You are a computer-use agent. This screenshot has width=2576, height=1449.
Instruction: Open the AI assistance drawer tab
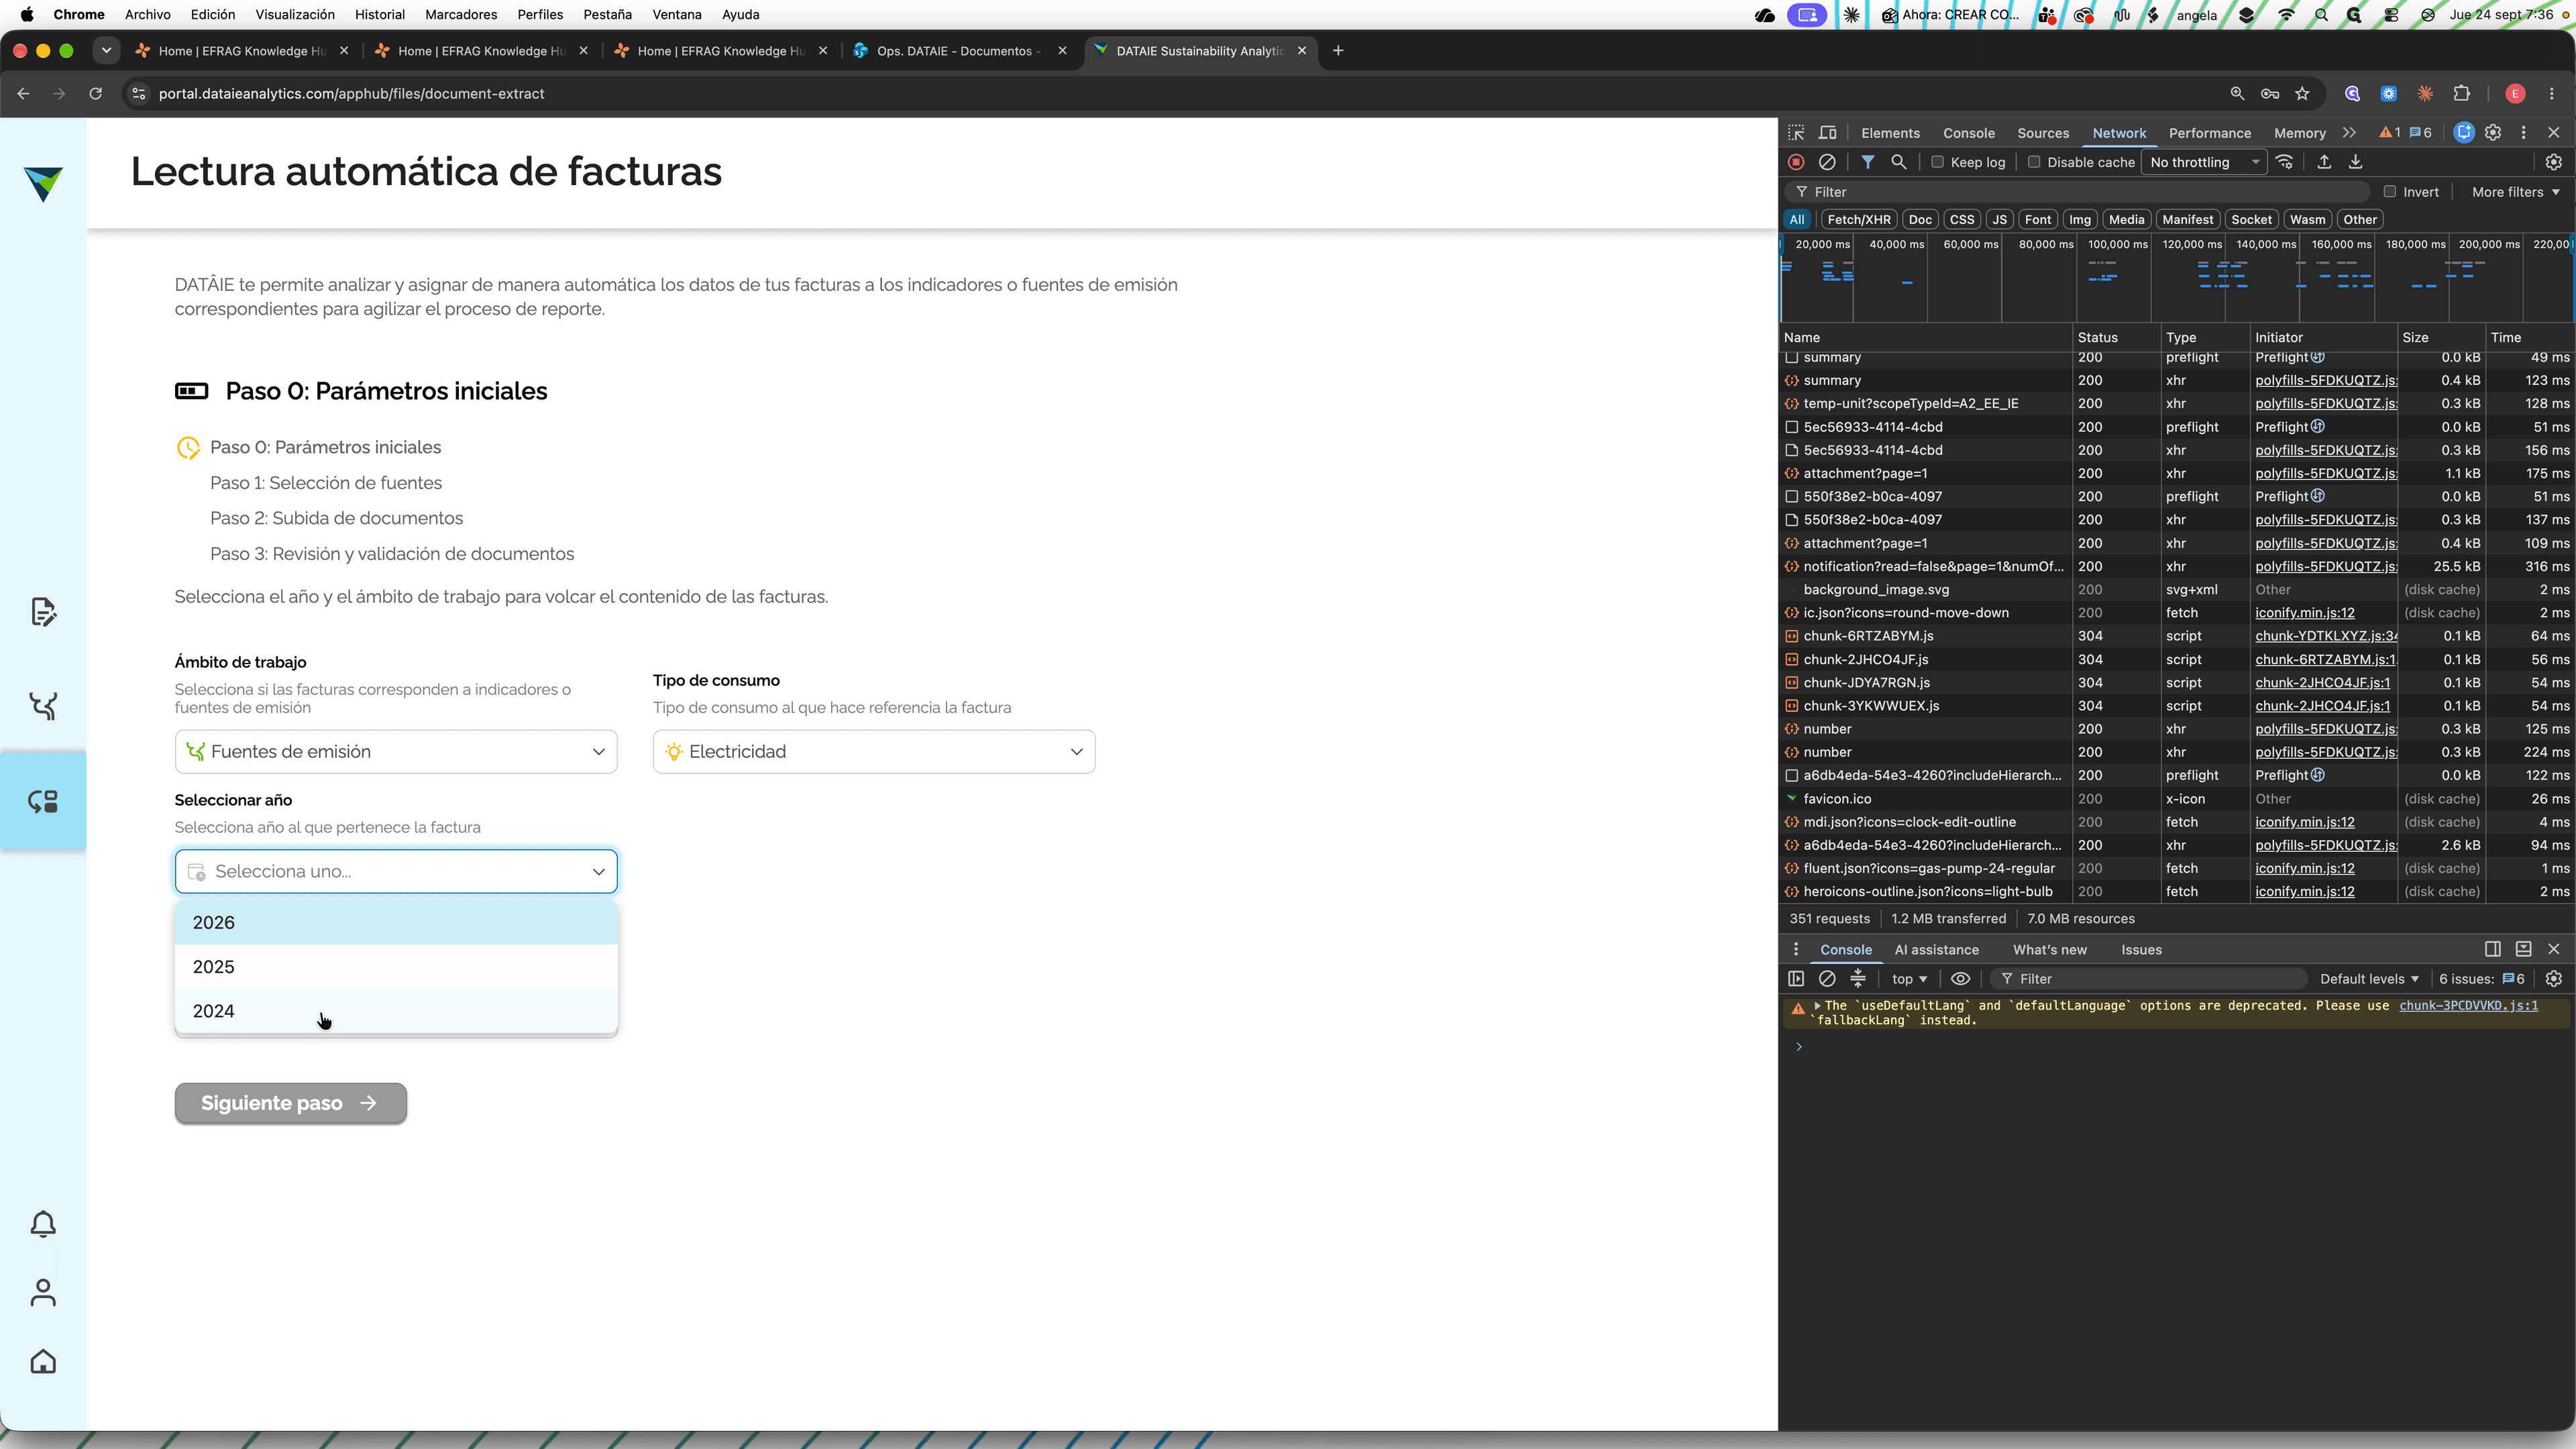pyautogui.click(x=1936, y=950)
